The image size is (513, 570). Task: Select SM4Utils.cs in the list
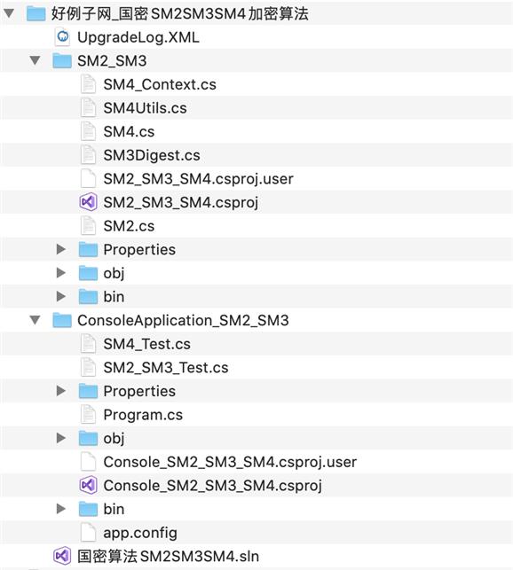256,108
